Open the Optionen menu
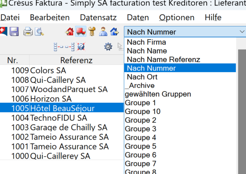Viewport: 246px width, 174px height. (x=177, y=17)
